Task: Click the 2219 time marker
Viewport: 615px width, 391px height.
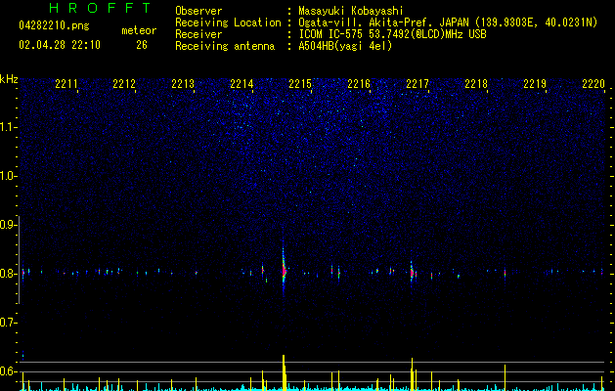Action: pyautogui.click(x=535, y=84)
